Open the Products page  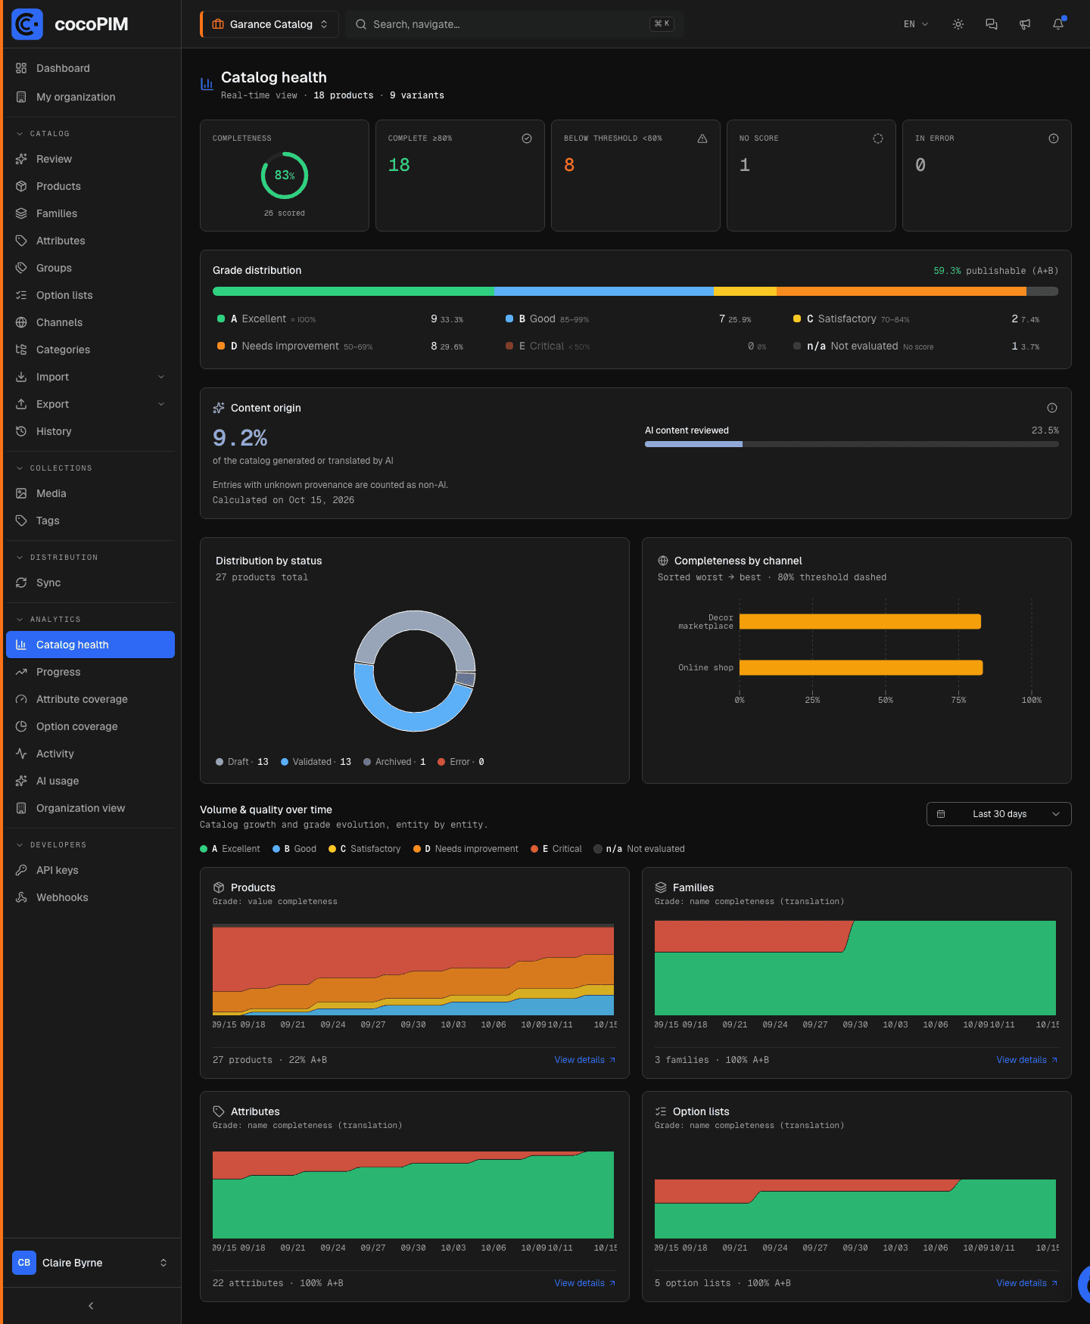(90, 186)
